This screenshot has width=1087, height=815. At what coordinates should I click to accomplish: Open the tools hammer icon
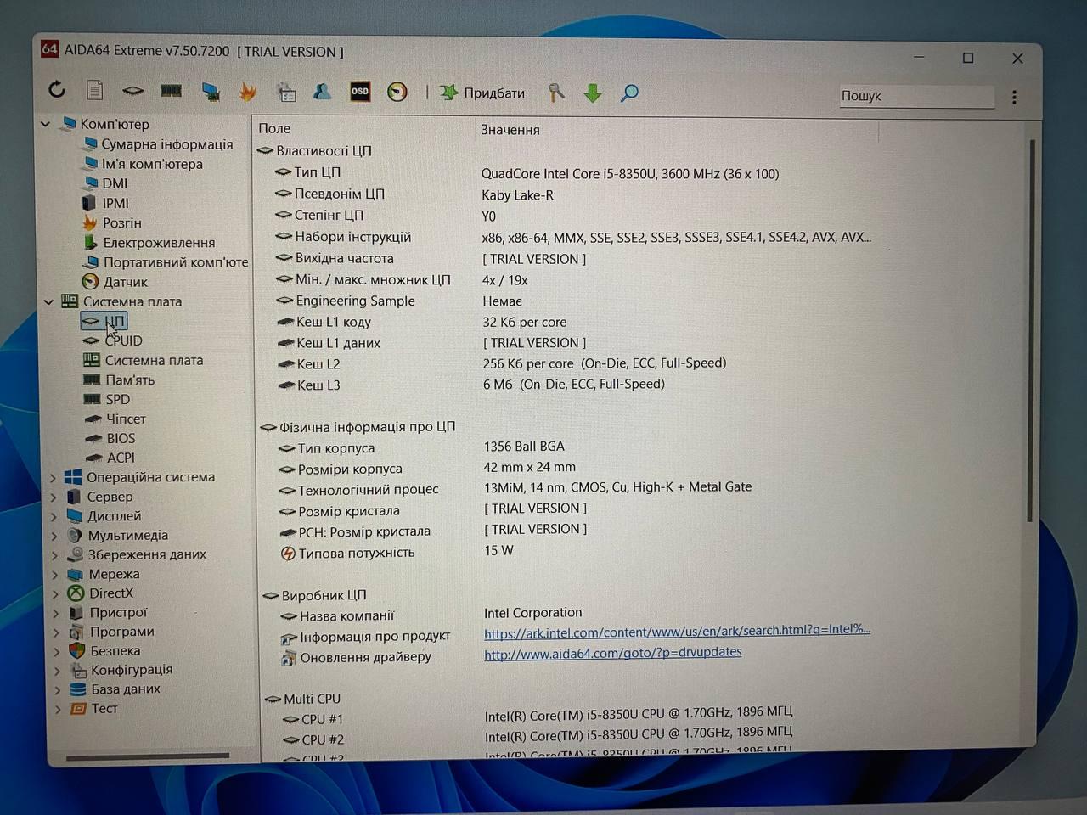(x=556, y=93)
